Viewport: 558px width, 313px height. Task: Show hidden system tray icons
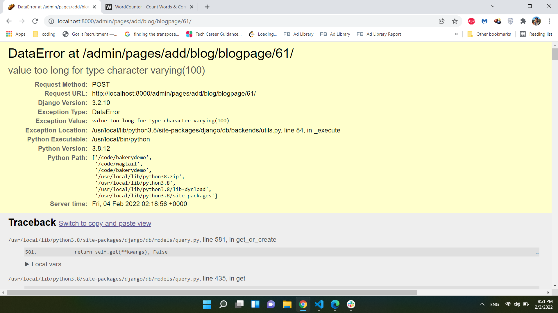tap(482, 304)
